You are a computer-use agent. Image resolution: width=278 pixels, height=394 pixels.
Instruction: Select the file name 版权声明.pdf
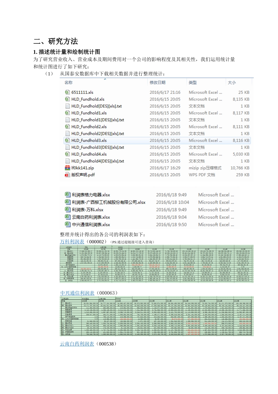pyautogui.click(x=83, y=175)
